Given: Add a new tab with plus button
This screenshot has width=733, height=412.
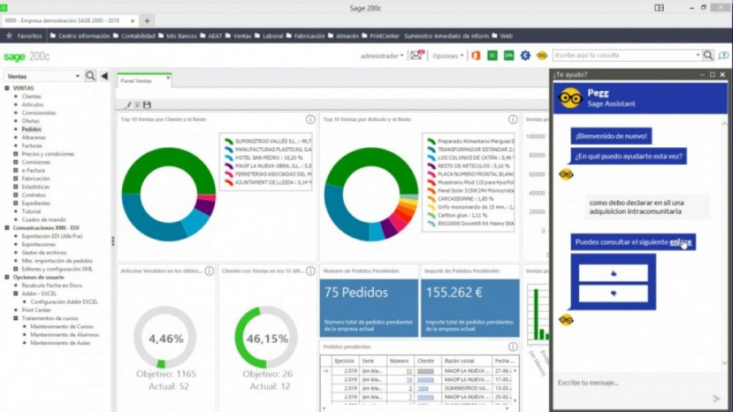Looking at the screenshot, I should pyautogui.click(x=147, y=21).
